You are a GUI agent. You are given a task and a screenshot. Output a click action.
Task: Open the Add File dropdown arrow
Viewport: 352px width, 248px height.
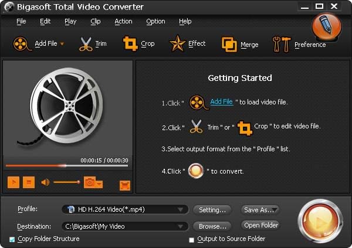[x=62, y=44]
